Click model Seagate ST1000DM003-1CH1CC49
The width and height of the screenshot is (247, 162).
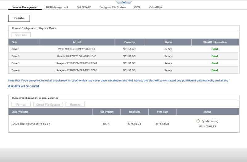[x=77, y=63]
